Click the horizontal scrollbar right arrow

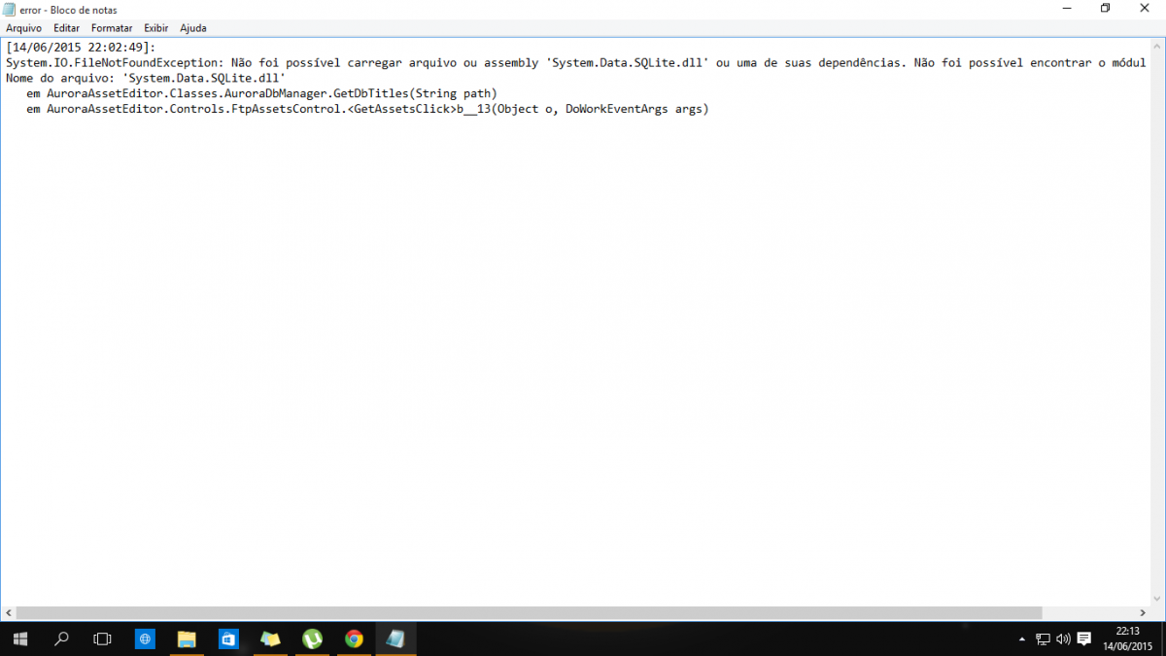(x=1141, y=613)
